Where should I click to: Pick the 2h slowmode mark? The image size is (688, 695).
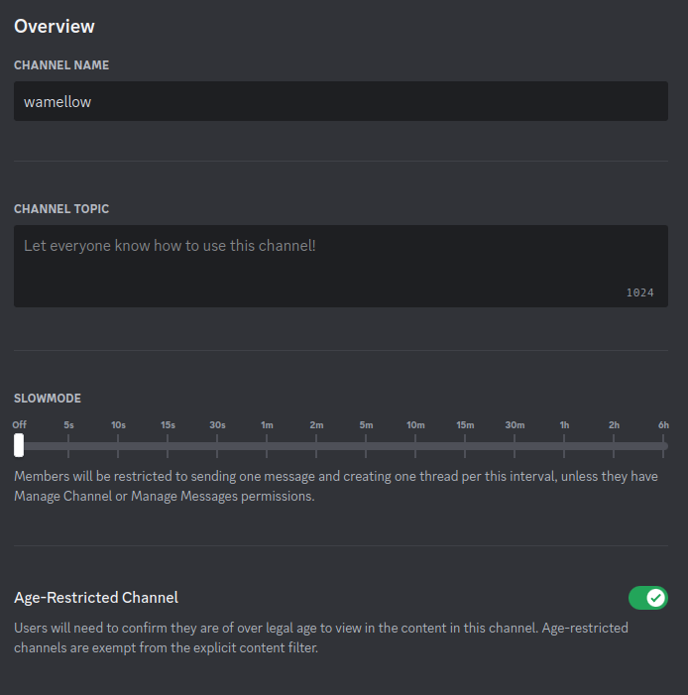coord(614,446)
